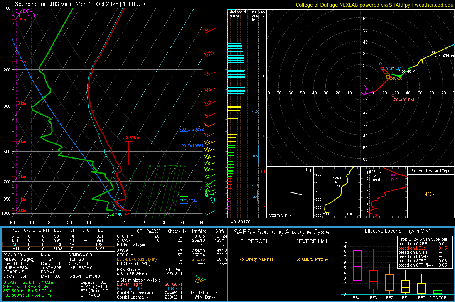
Task: Click the -20 C=19561' height label
Action: pos(192,146)
